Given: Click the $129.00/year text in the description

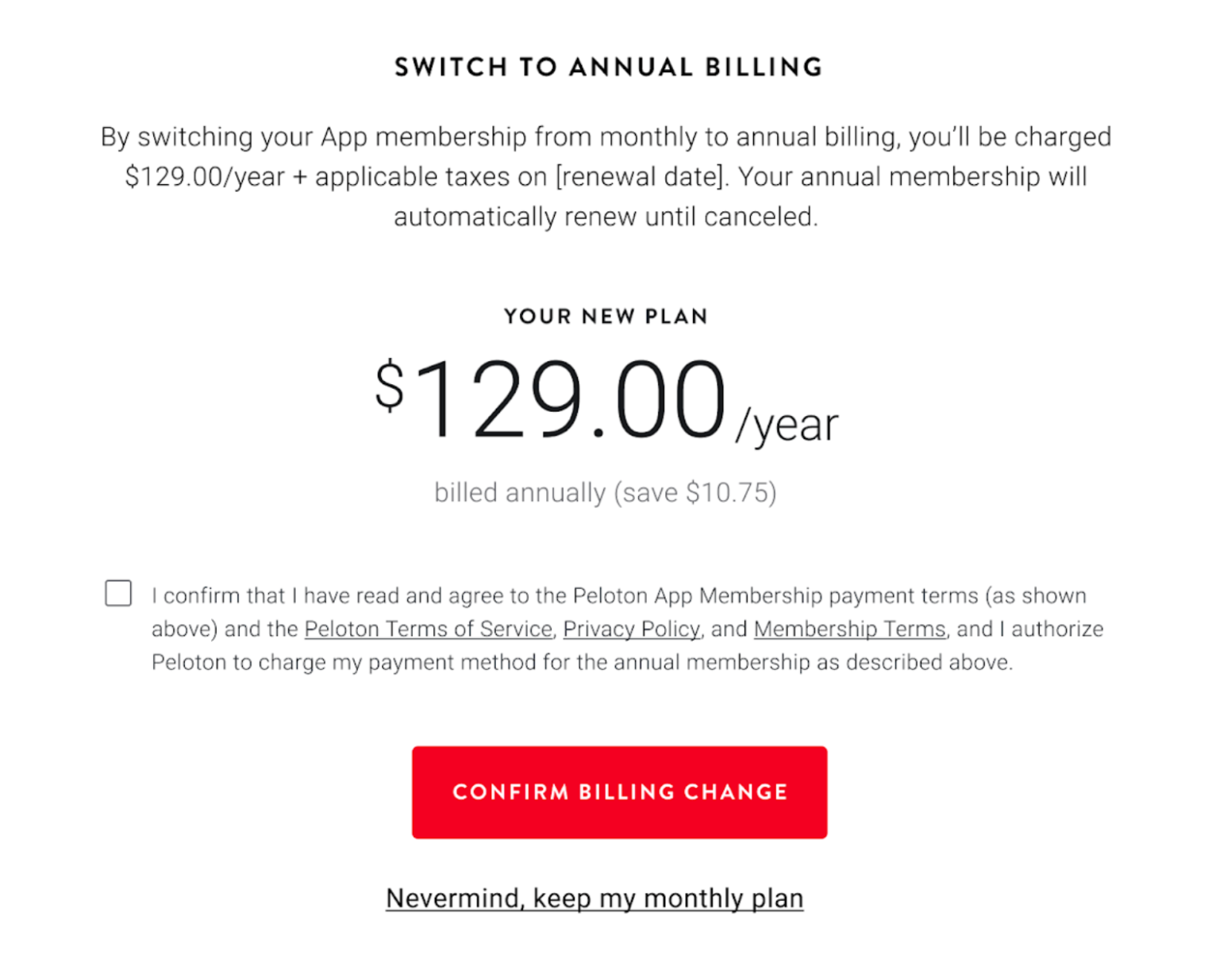Looking at the screenshot, I should tap(205, 176).
